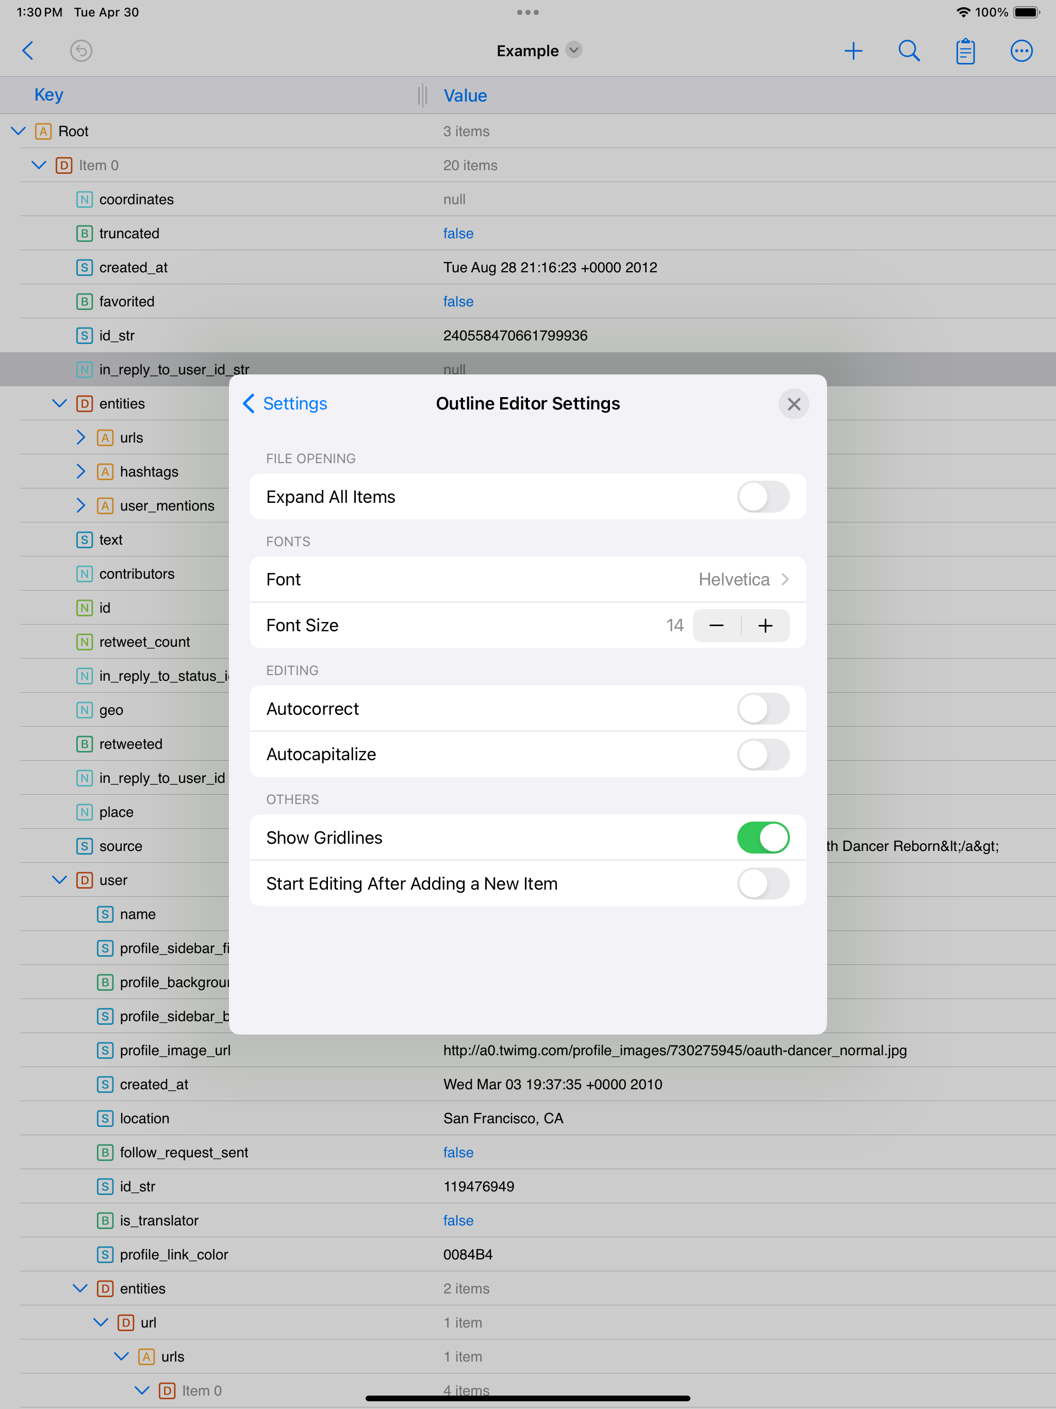The height and width of the screenshot is (1409, 1056).
Task: Open the more options ellipsis menu
Action: coord(1021,51)
